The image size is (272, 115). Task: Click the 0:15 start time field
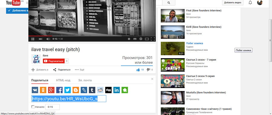(x=52, y=107)
